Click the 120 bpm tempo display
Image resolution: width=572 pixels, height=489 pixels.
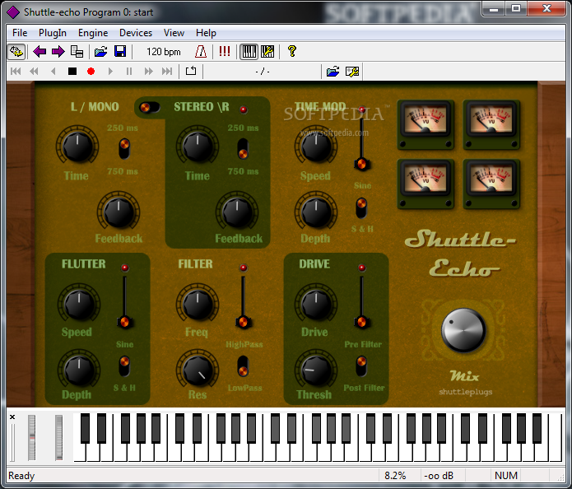[x=164, y=52]
